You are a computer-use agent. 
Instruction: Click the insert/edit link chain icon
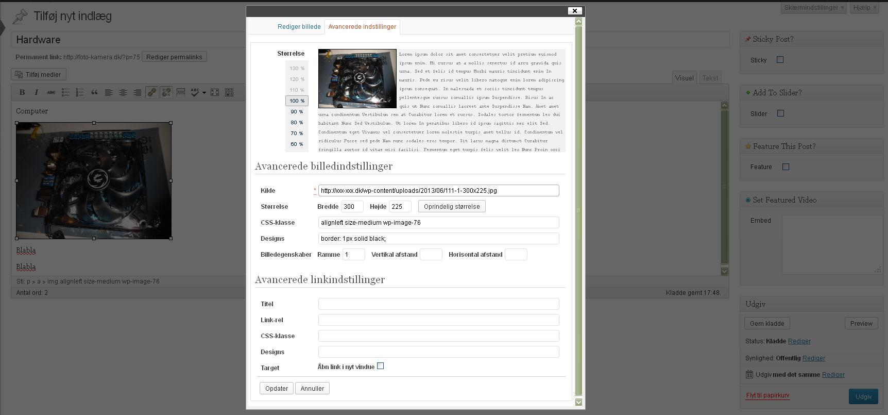(151, 92)
